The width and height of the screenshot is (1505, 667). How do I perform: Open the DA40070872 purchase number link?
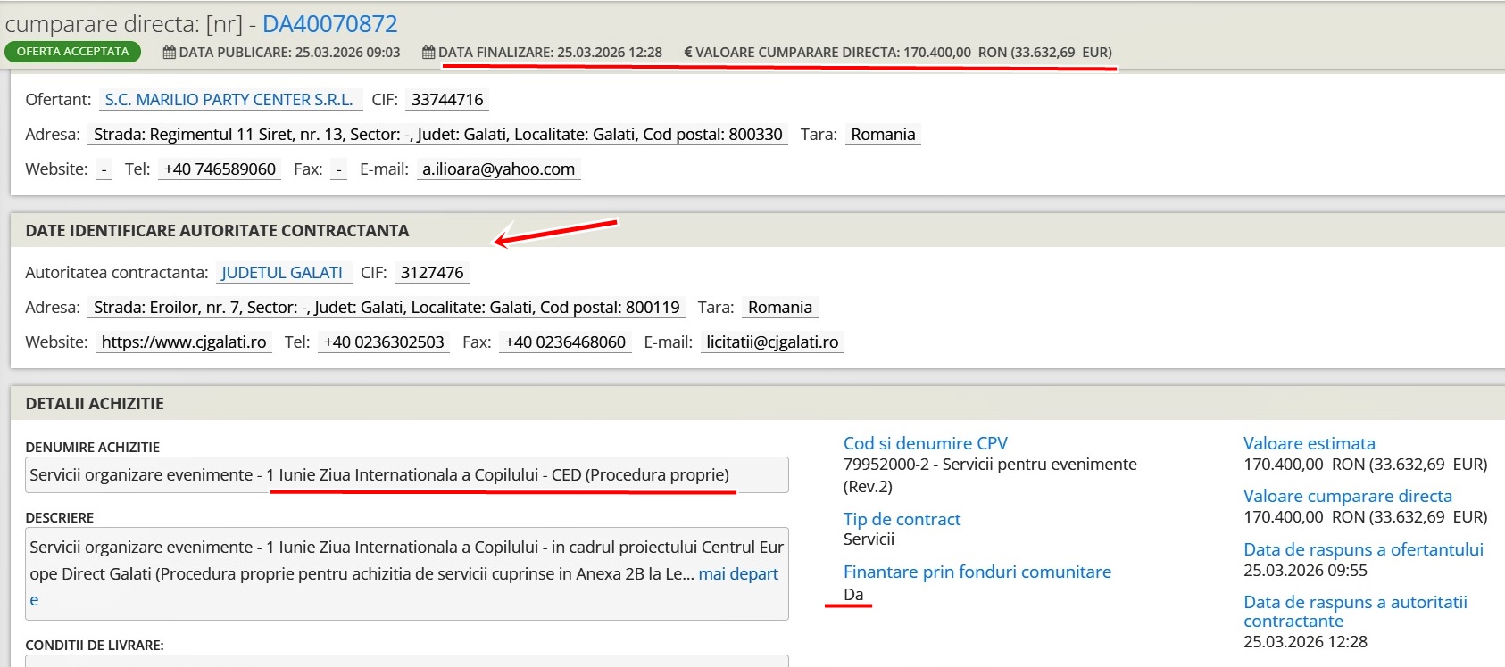click(329, 23)
